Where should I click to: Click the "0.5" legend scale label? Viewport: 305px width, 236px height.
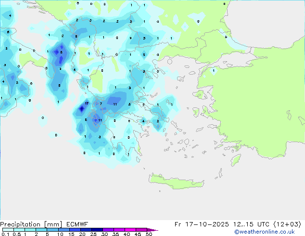[x=17, y=234]
